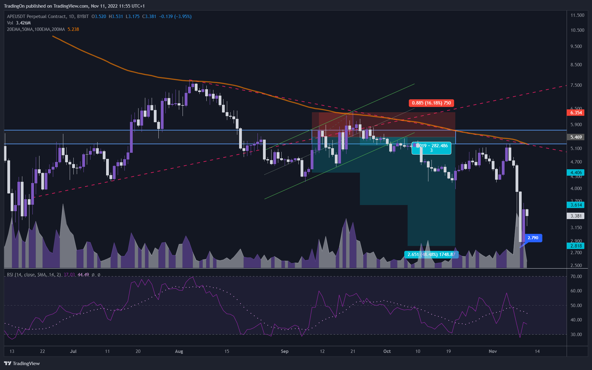
Task: Click the Sep label on time axis
Action: point(285,351)
